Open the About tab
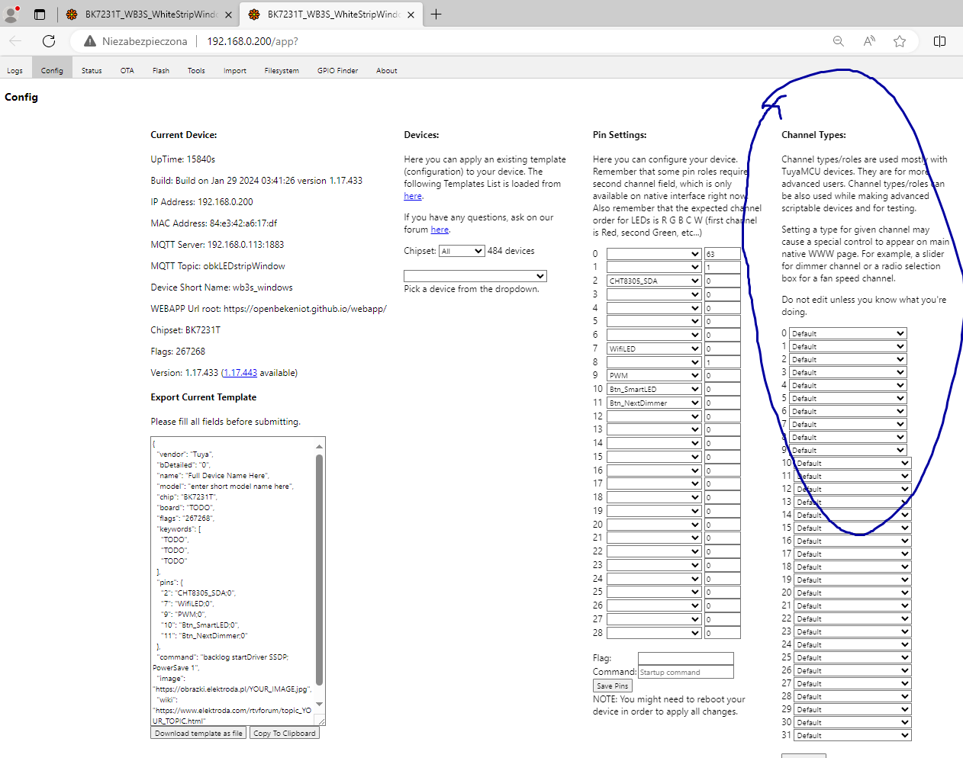 pos(387,70)
